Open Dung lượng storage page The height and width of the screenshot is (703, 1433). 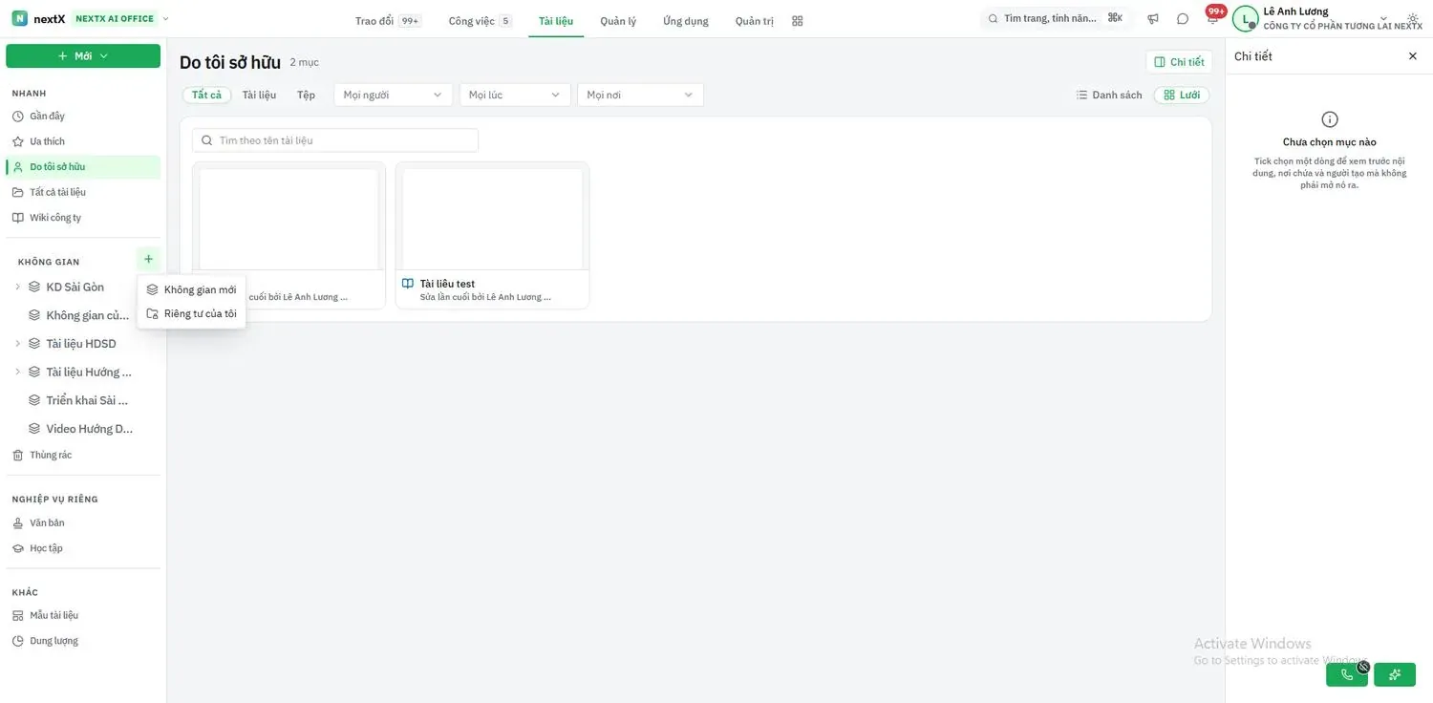tap(83, 641)
